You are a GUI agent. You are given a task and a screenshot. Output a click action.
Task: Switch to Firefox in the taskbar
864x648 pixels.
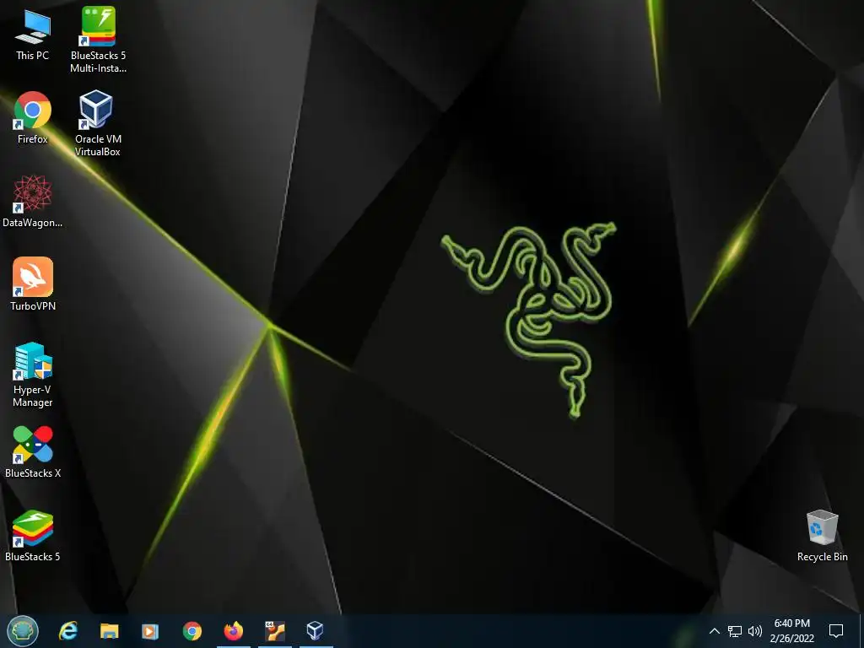pyautogui.click(x=233, y=631)
